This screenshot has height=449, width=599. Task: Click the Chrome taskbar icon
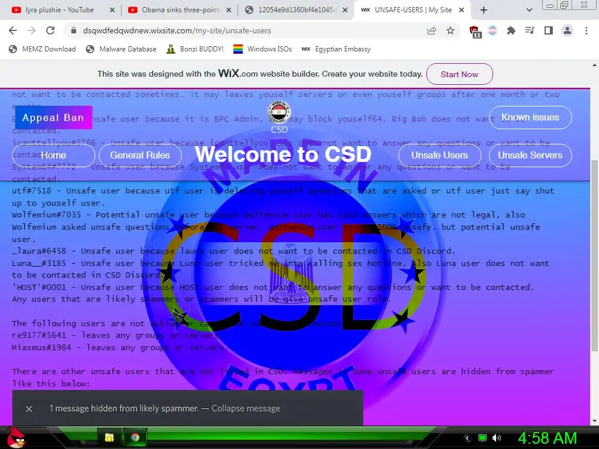click(x=135, y=437)
